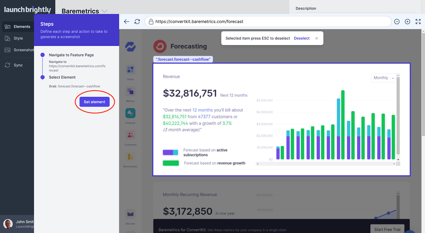Expand preview with the fullscreen icon
The image size is (425, 233).
pyautogui.click(x=418, y=21)
